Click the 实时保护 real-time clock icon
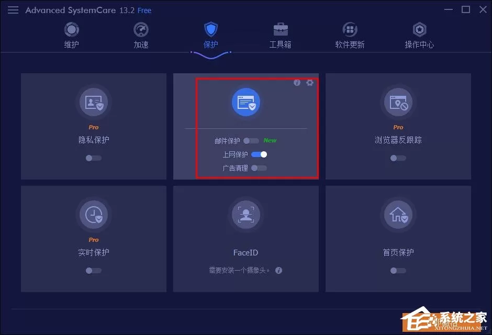 [94, 215]
